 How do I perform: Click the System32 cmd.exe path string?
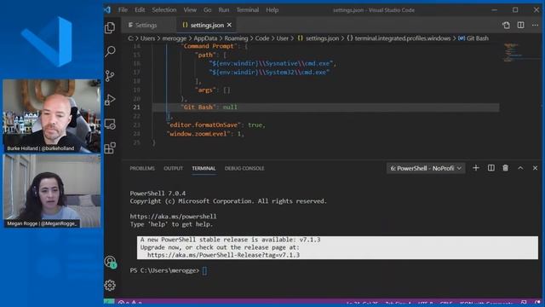pos(269,72)
